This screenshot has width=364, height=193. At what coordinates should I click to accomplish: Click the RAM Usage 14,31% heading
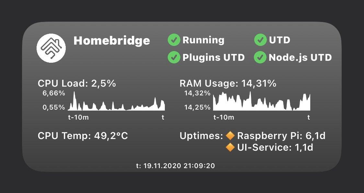point(228,83)
